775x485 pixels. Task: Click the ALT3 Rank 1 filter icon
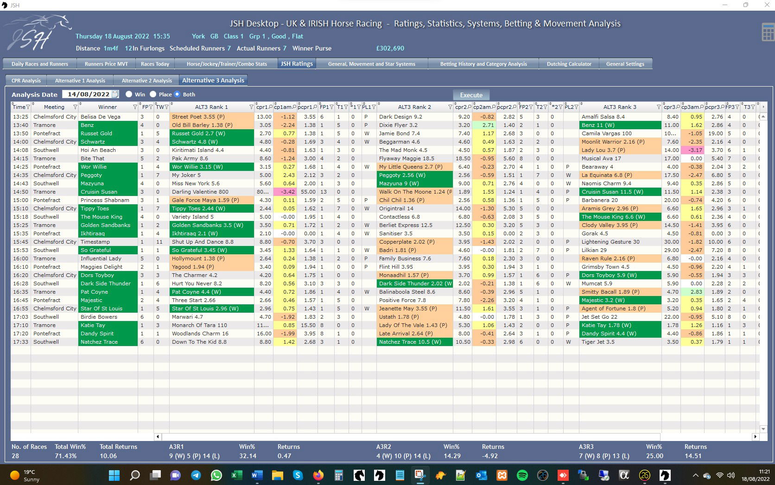251,107
